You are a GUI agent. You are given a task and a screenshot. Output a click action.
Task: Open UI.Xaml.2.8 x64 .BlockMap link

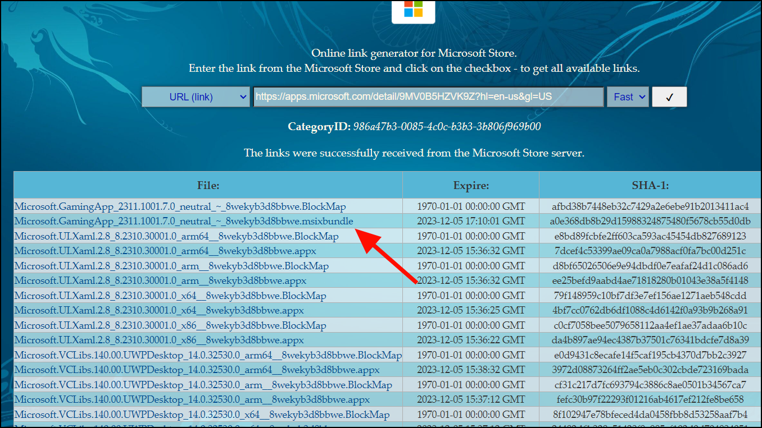[x=170, y=296]
